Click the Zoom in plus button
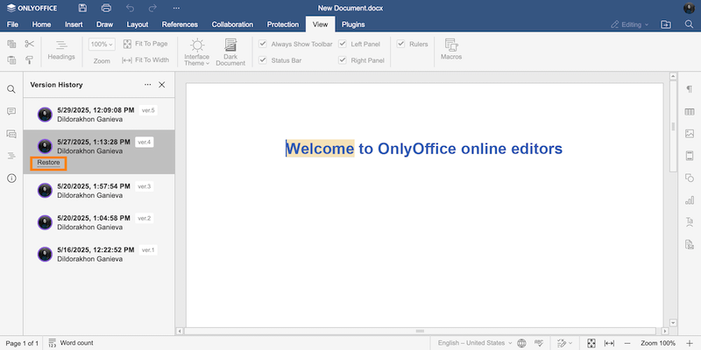Image resolution: width=701 pixels, height=350 pixels. (689, 343)
